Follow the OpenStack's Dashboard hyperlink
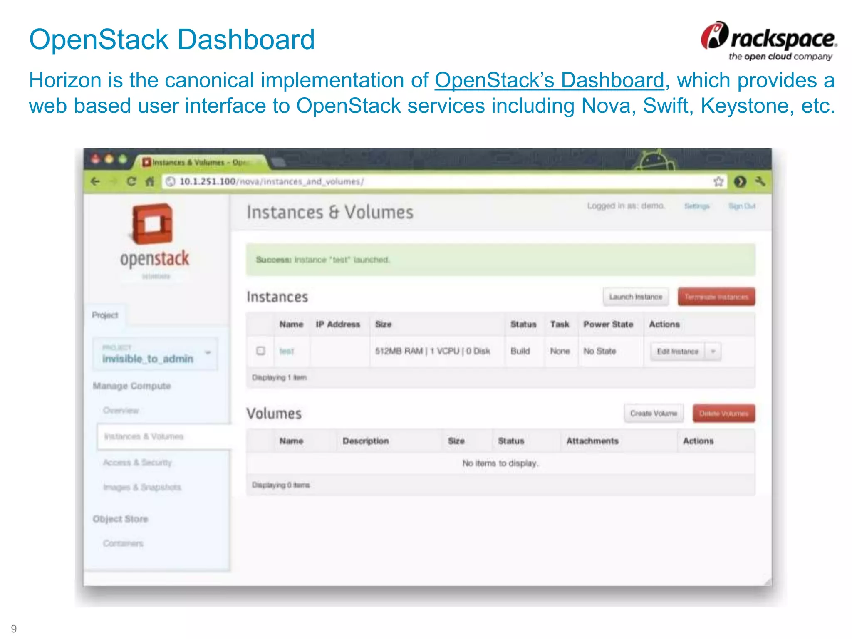The width and height of the screenshot is (852, 639). tap(549, 80)
